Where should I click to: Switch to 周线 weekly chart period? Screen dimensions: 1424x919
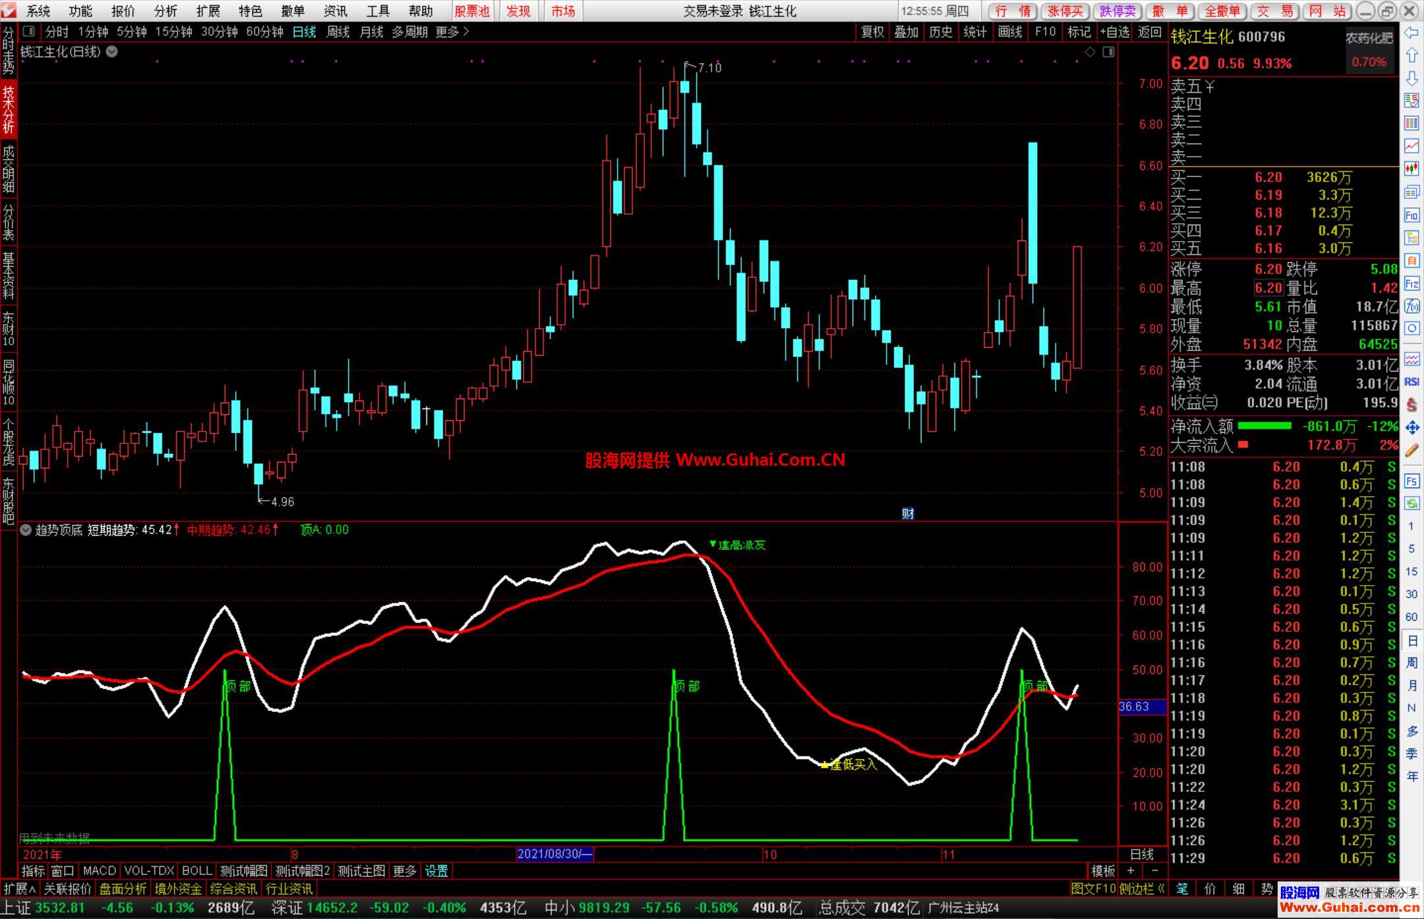338,32
